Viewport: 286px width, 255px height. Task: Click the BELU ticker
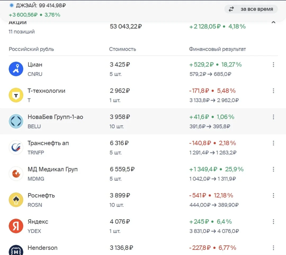click(34, 126)
